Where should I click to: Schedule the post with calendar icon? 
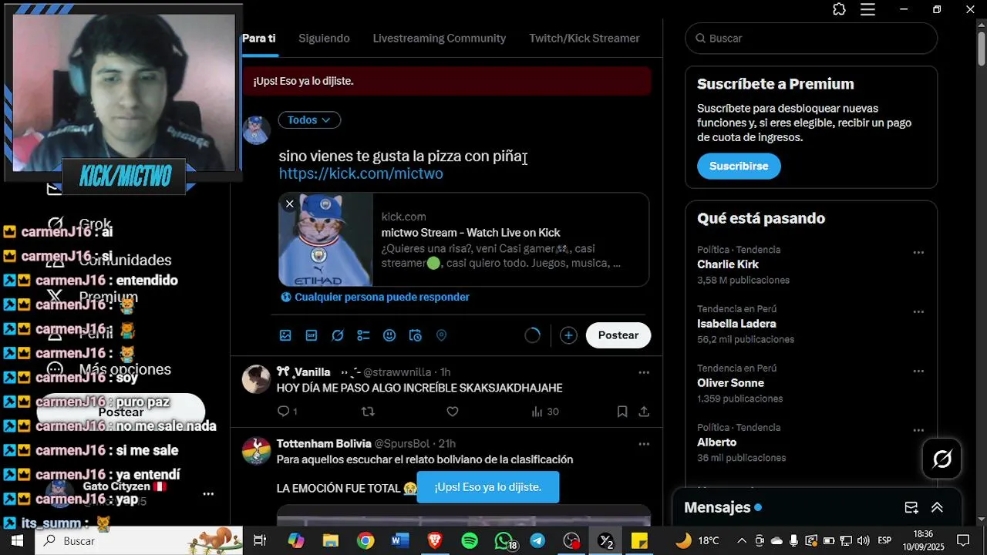pyautogui.click(x=416, y=335)
